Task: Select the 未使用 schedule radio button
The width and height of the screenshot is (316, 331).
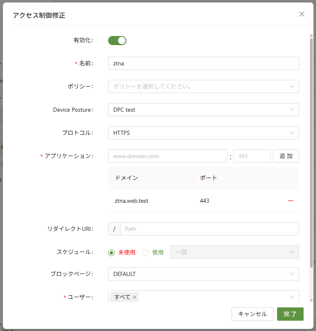Action: [x=111, y=252]
